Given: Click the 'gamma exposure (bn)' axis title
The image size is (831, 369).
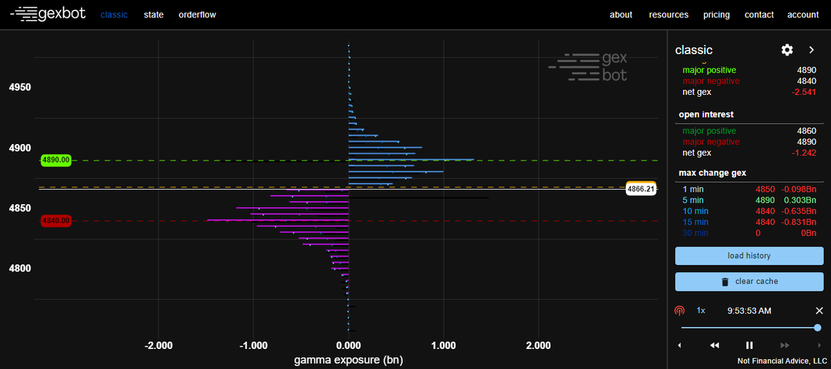Looking at the screenshot, I should (348, 360).
